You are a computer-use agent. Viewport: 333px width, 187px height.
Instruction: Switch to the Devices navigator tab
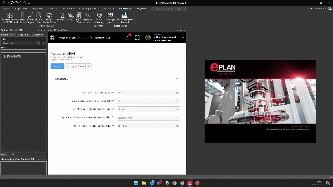coord(38,35)
